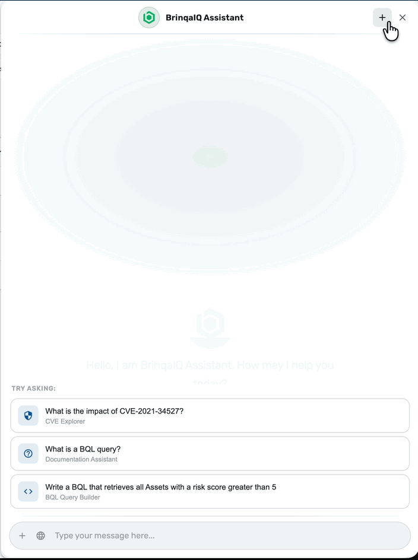
Task: Click the "BQL Query Builder" subtitle label
Action: [72, 497]
